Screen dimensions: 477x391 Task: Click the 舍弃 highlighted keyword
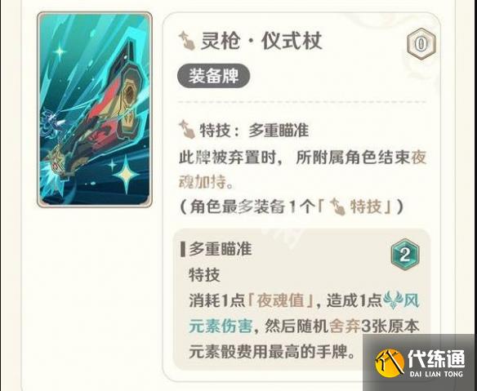click(345, 327)
